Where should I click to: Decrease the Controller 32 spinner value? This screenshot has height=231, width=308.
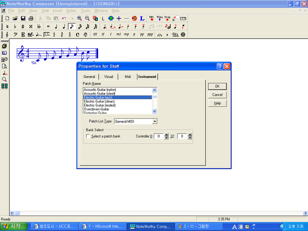click(x=190, y=138)
